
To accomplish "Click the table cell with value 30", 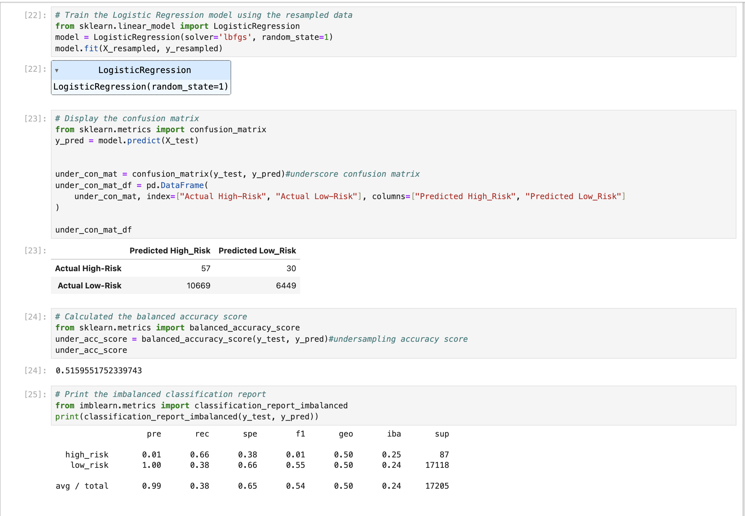I will pyautogui.click(x=291, y=268).
